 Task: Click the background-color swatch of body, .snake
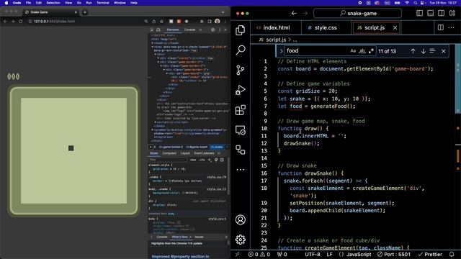183,193
